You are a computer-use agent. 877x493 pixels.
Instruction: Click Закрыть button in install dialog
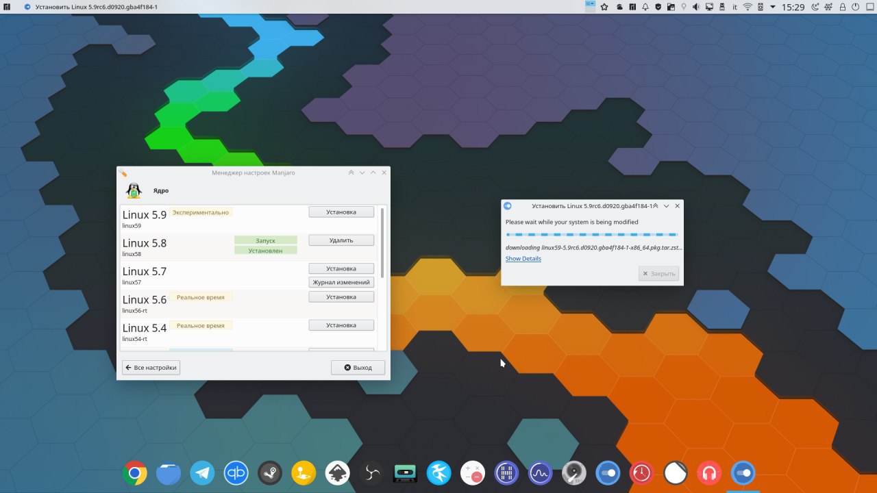click(658, 273)
